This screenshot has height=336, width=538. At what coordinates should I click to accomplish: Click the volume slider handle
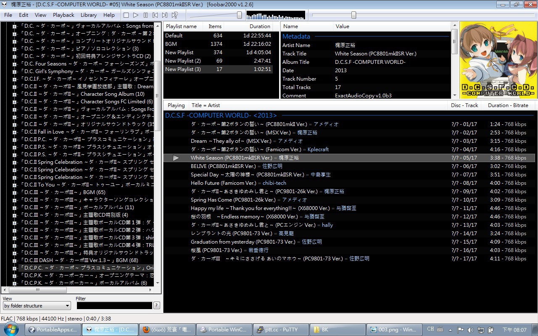click(x=239, y=15)
